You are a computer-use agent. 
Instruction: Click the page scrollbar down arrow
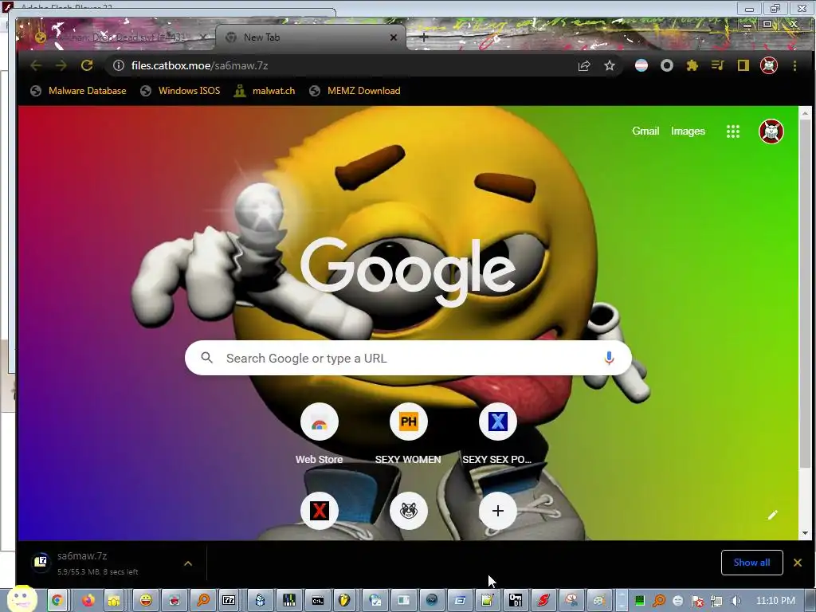[805, 533]
